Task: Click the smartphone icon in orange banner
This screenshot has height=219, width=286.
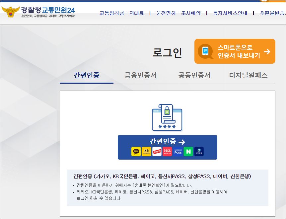Action: pyautogui.click(x=205, y=51)
